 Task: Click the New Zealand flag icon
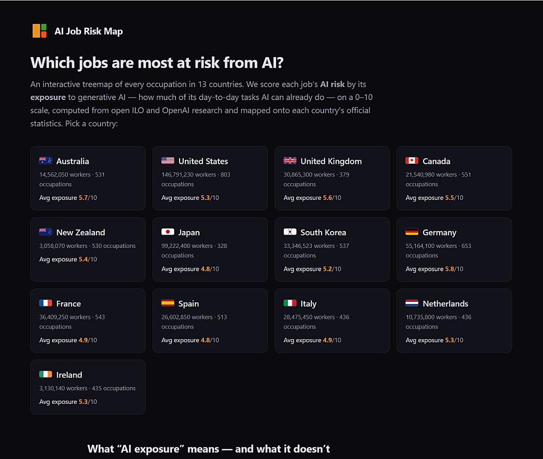(x=46, y=232)
